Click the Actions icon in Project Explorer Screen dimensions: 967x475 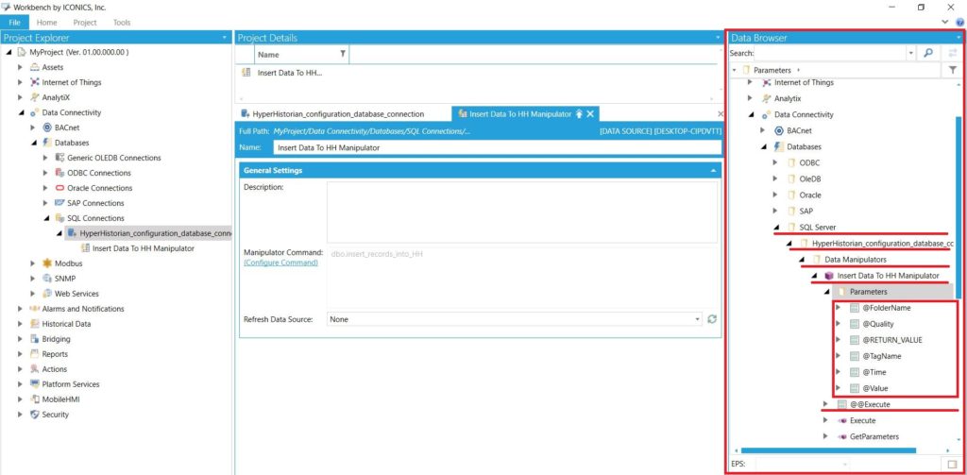35,369
